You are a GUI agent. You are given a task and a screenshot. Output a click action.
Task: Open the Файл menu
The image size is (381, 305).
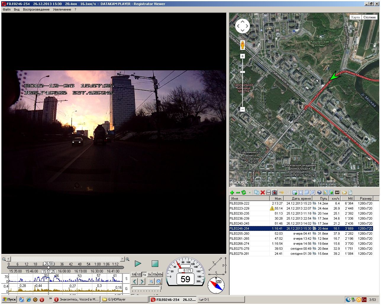(7, 9)
